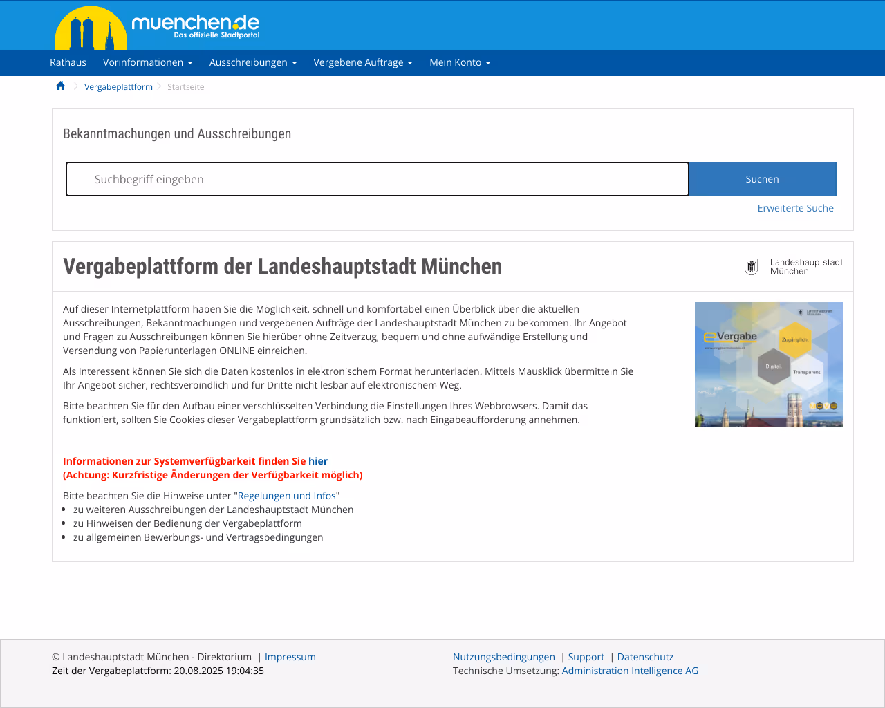Visit Administration Intelligence AG link
Screen dimensions: 885x708
point(630,670)
